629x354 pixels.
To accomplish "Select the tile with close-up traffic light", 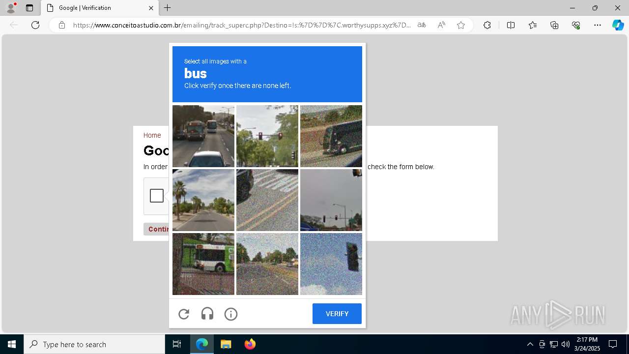I will pos(331,264).
